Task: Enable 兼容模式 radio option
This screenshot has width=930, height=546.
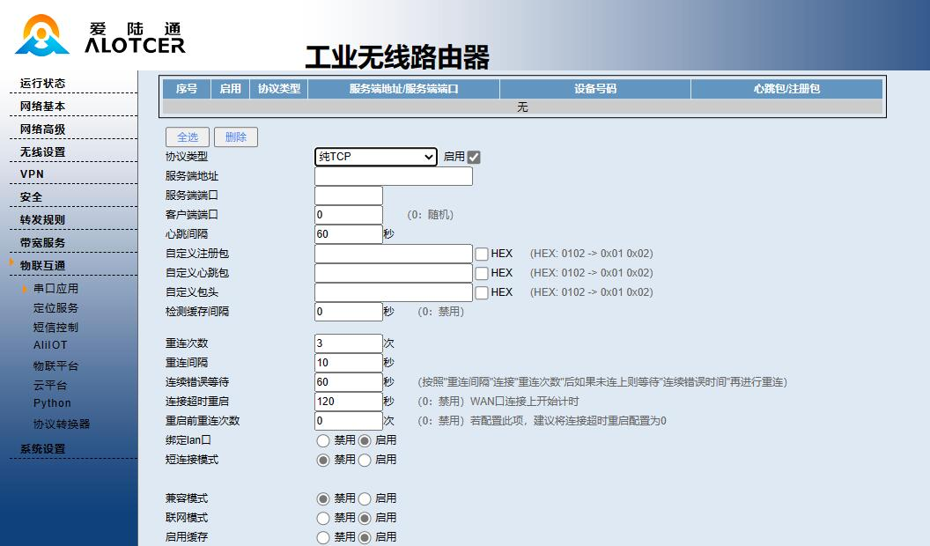Action: [x=364, y=498]
